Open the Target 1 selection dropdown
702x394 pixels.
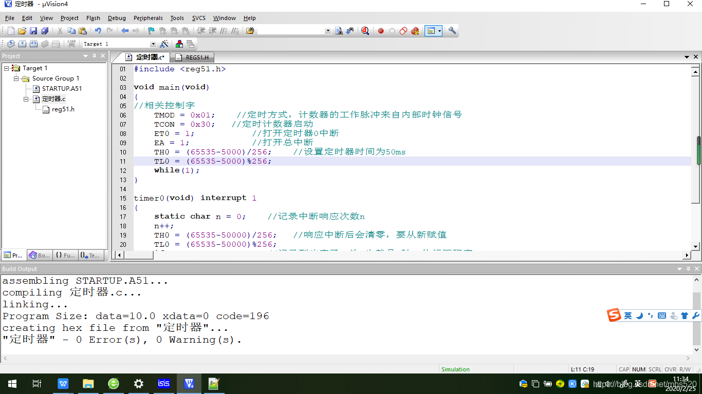tap(153, 44)
